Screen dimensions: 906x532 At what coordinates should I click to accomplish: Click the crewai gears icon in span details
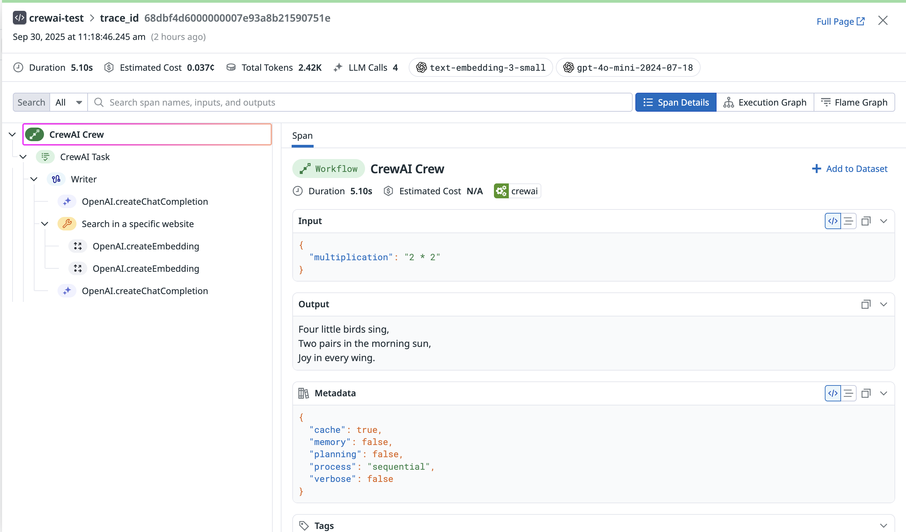point(501,191)
